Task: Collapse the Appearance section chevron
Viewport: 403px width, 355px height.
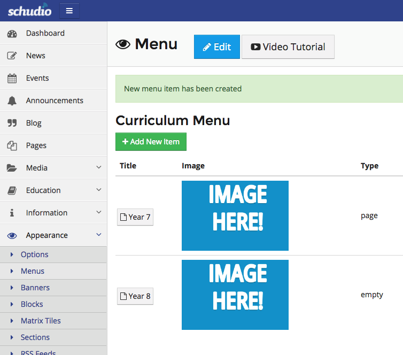Action: tap(99, 234)
